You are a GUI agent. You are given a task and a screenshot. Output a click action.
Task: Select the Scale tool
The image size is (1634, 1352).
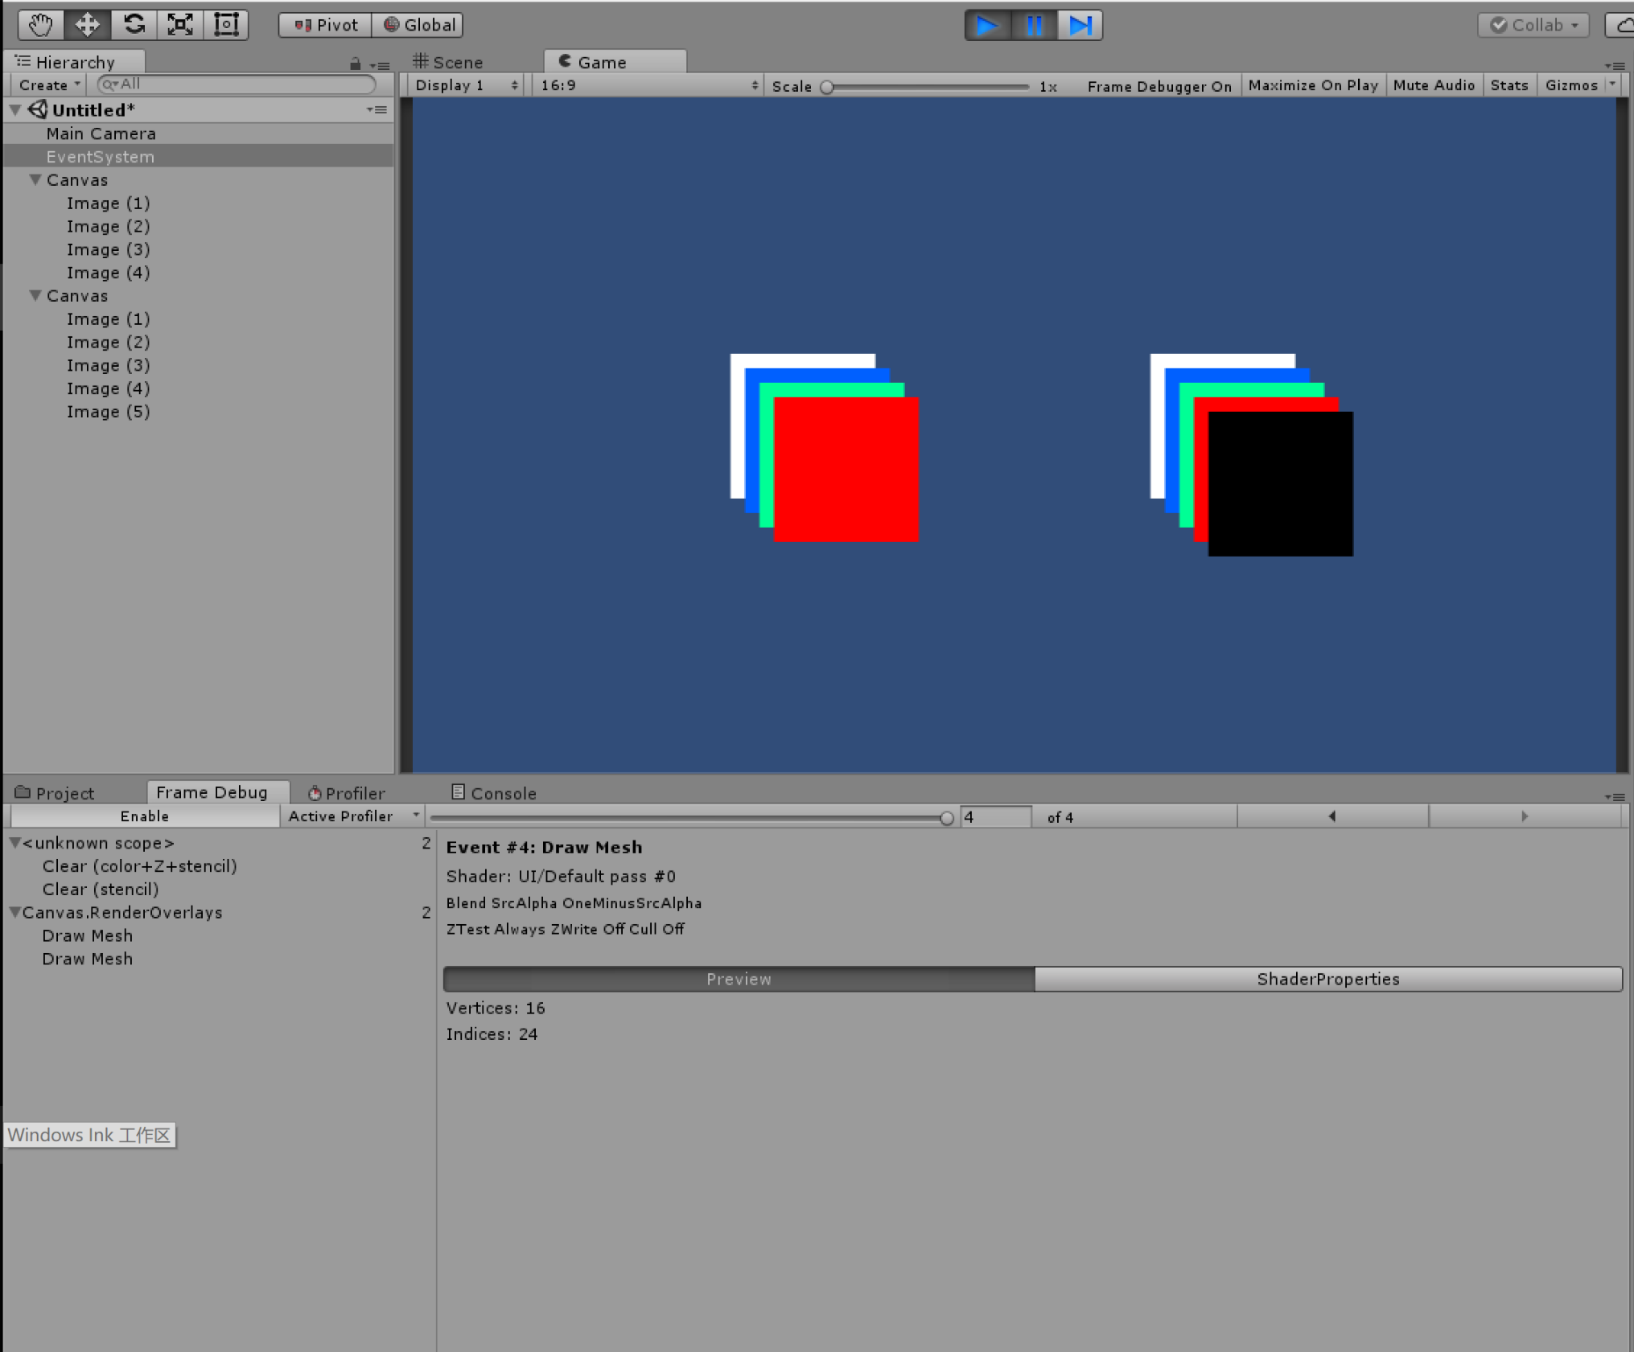pyautogui.click(x=180, y=25)
